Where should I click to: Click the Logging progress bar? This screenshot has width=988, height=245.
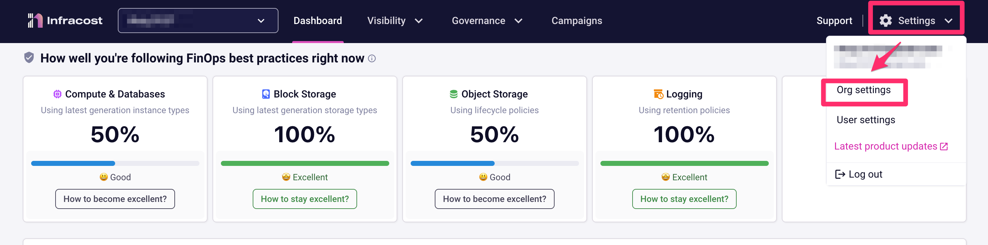pyautogui.click(x=684, y=164)
